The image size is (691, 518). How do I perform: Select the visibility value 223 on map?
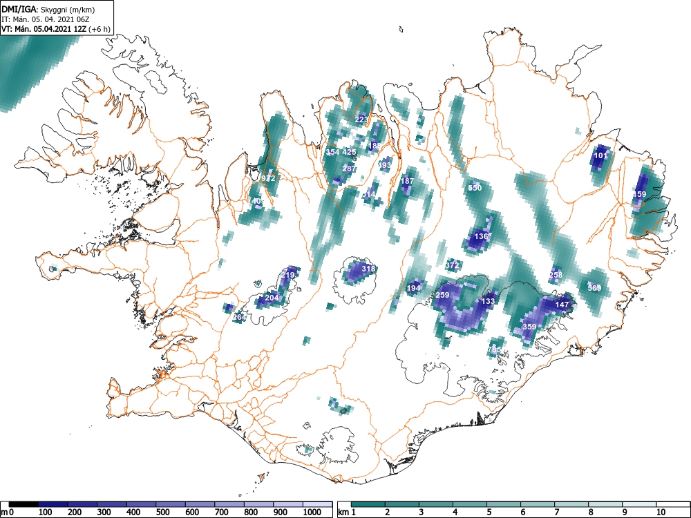361,119
